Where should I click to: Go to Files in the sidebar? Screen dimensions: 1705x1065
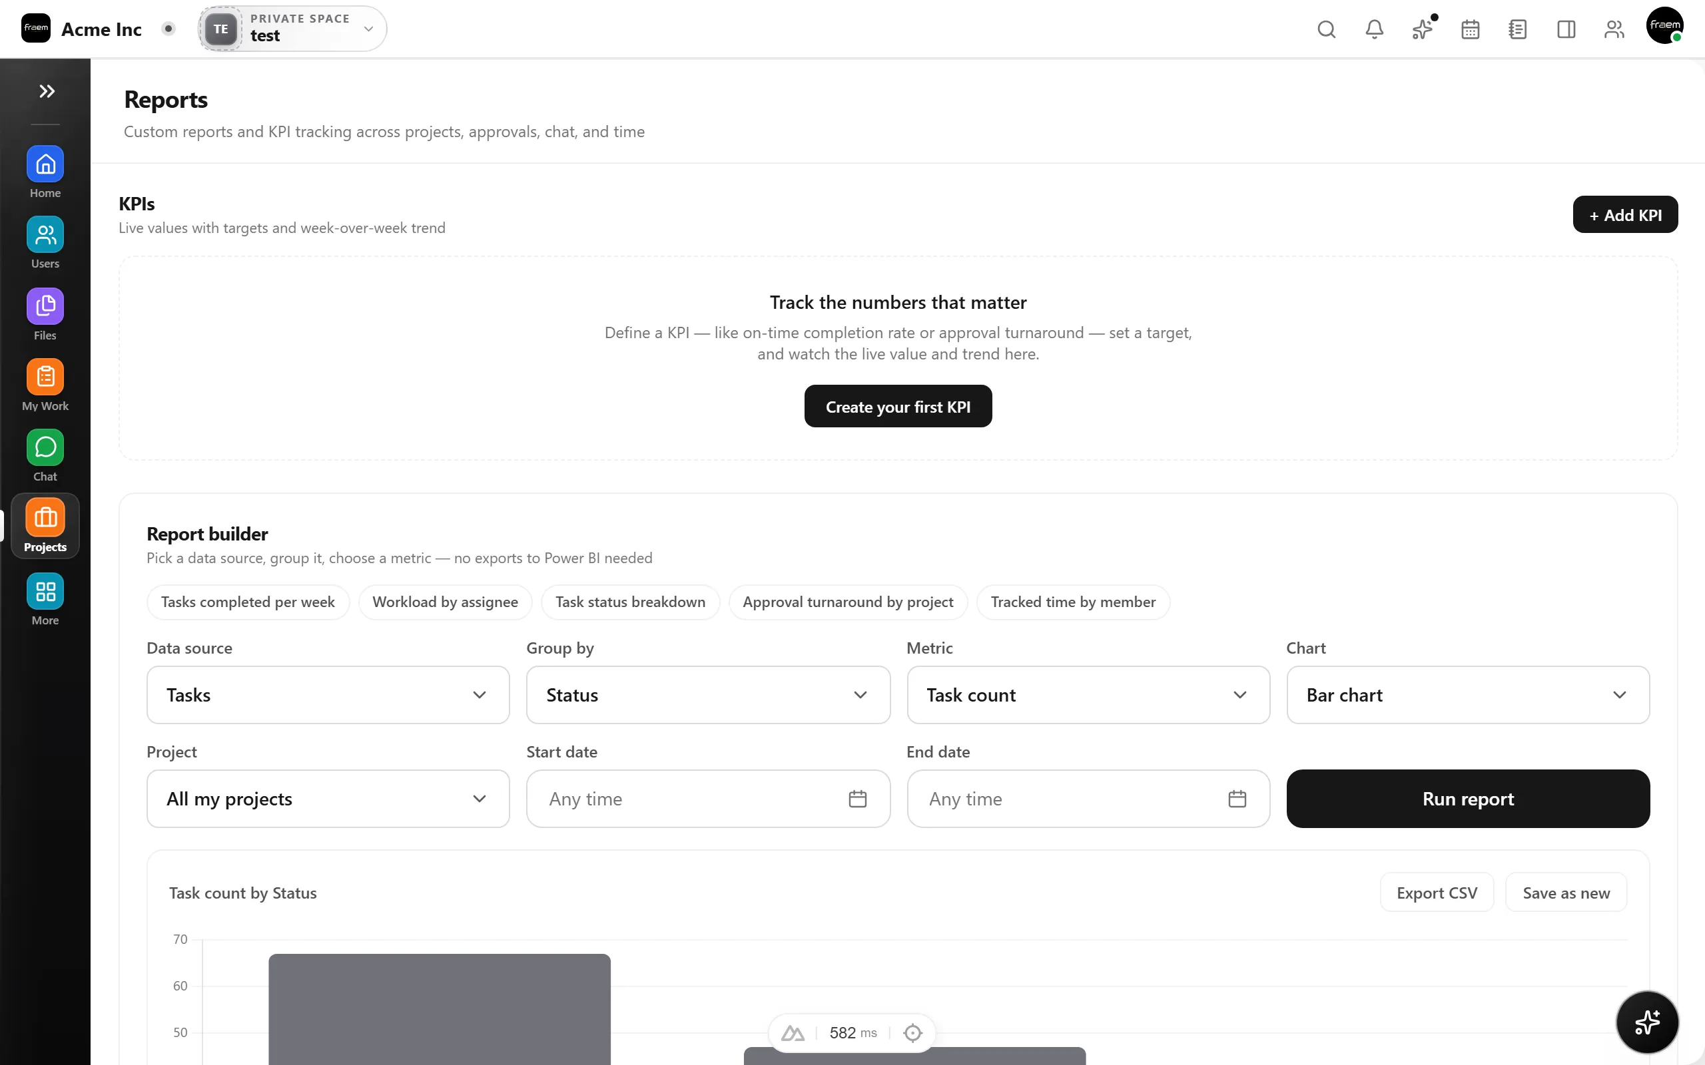click(x=45, y=314)
